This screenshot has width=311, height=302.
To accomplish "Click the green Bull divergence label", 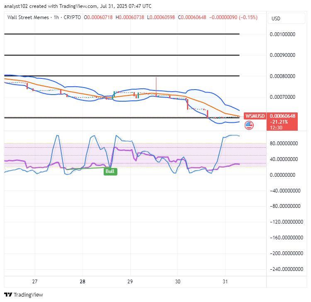I will tap(110, 171).
